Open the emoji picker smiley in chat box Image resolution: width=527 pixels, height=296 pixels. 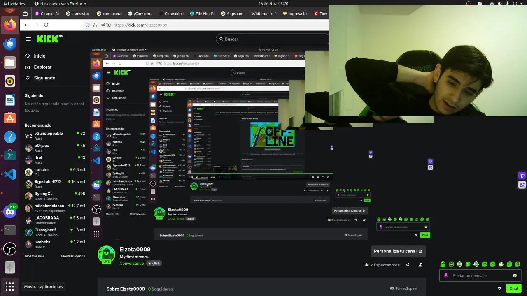(515, 276)
